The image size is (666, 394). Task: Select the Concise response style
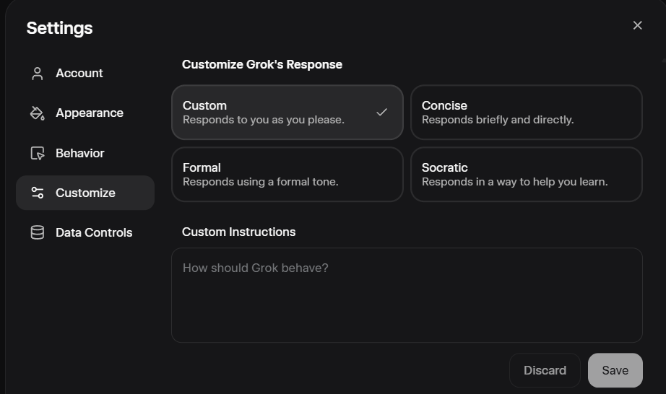pos(527,113)
